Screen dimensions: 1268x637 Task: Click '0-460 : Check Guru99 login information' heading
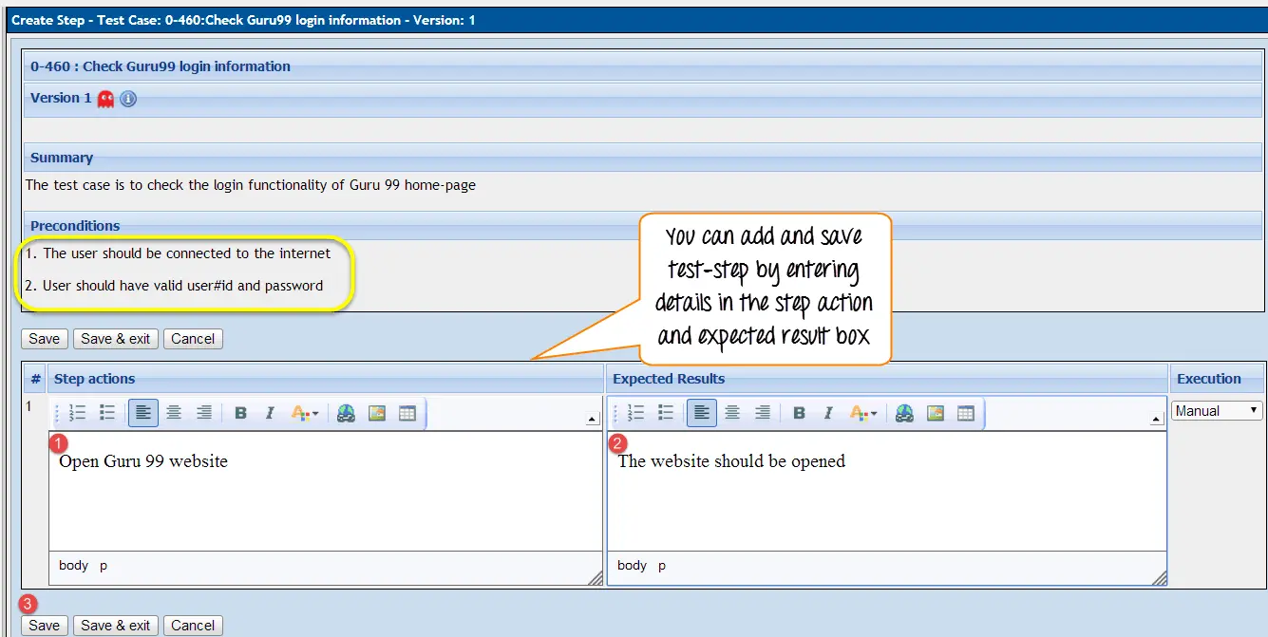tap(161, 66)
